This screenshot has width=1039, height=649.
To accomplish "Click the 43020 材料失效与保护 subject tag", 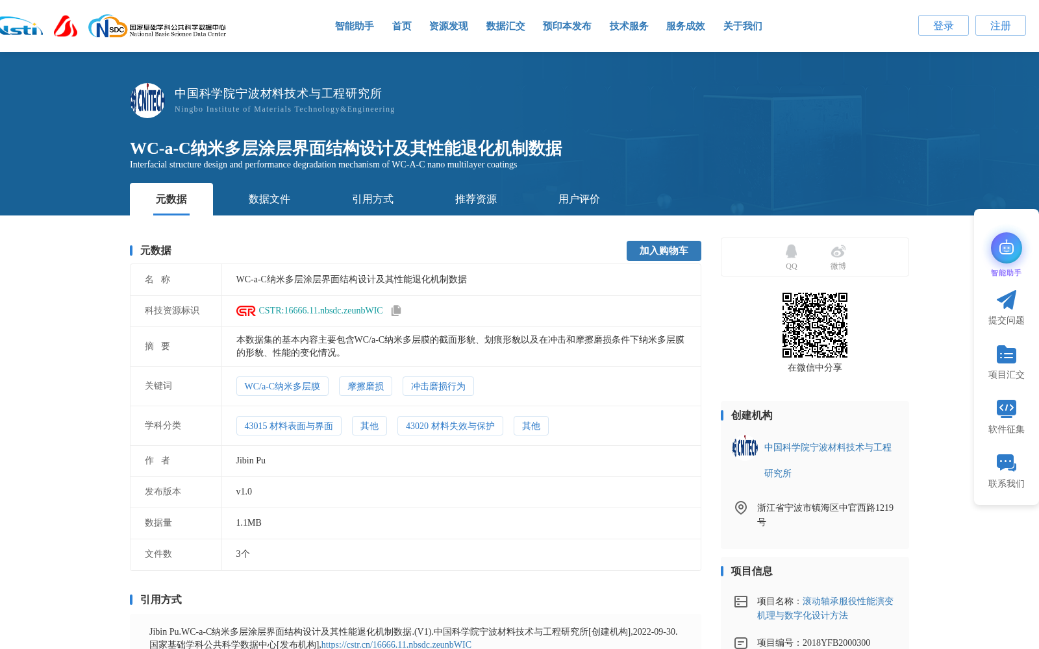I will [450, 426].
